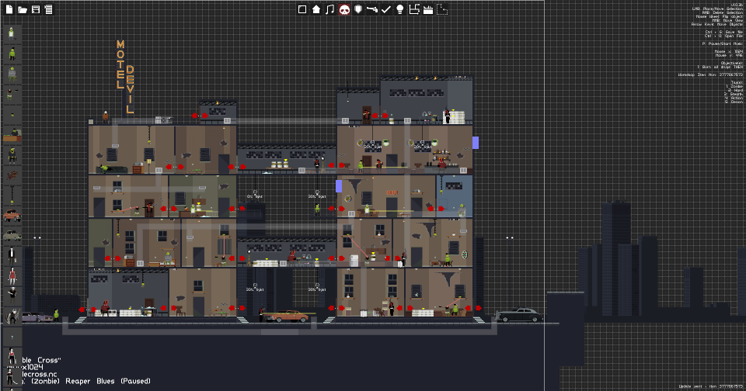Click the '3: Stealth' tag
The width and height of the screenshot is (746, 391).
(733, 94)
